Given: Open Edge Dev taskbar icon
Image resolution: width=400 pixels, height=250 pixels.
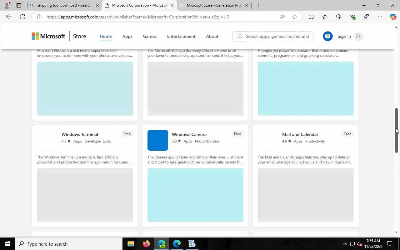Looking at the screenshot, I should click(x=162, y=244).
